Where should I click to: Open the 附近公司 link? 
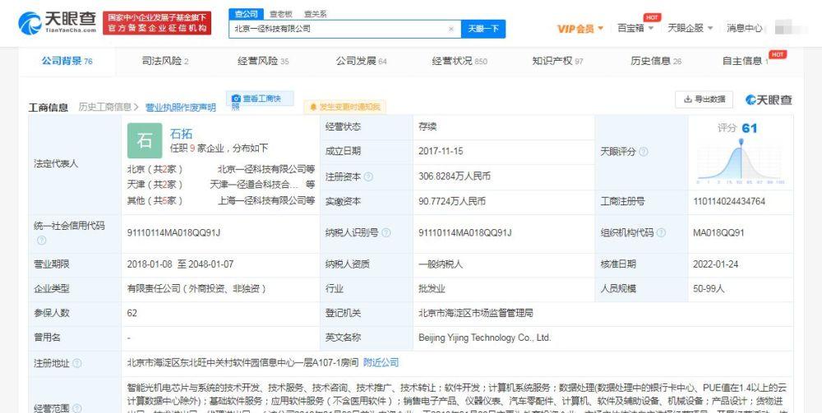pos(381,362)
